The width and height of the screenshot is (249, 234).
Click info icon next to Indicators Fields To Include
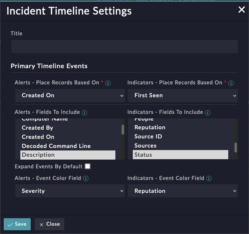(x=207, y=113)
